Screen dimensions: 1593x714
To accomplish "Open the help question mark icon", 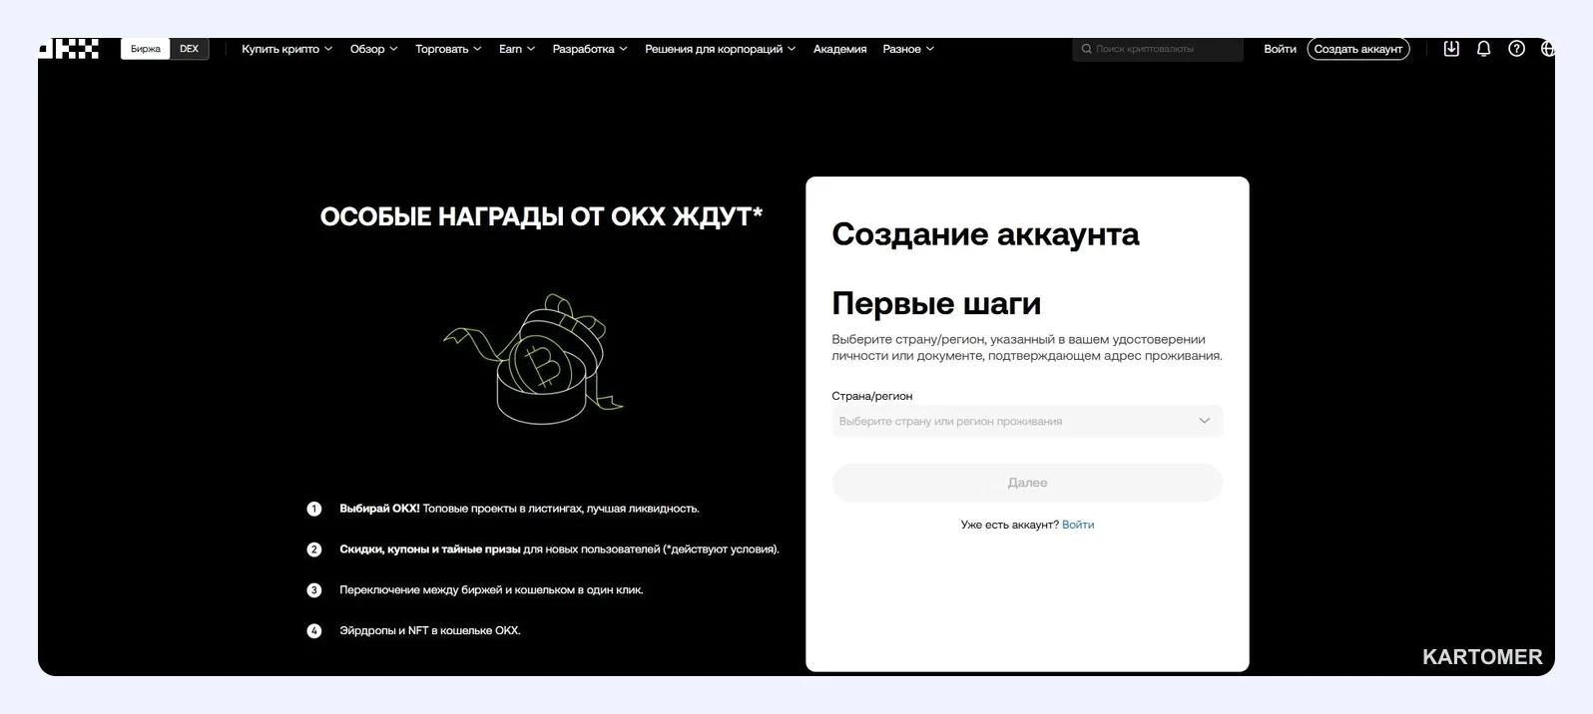I will [1516, 48].
